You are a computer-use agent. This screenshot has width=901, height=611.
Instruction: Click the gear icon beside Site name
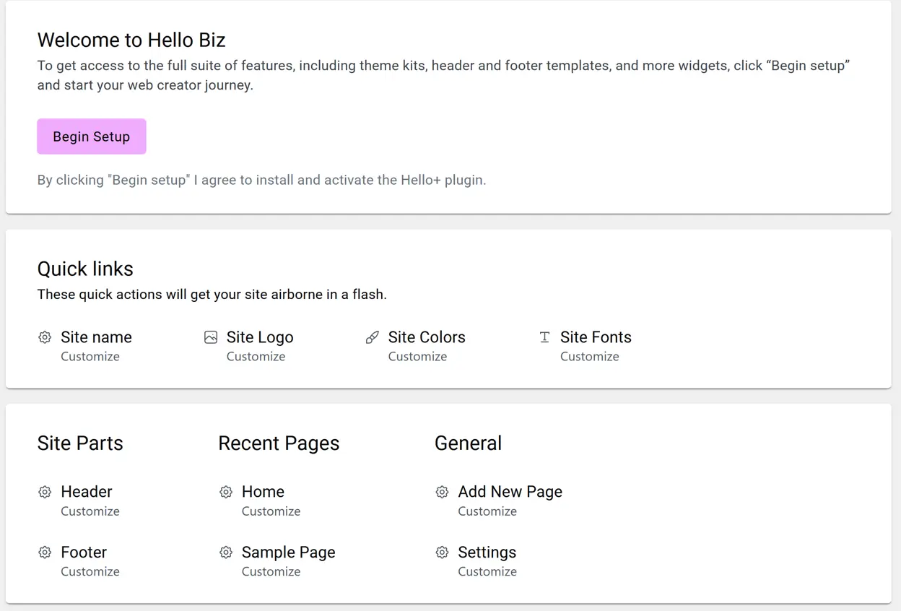click(x=45, y=337)
